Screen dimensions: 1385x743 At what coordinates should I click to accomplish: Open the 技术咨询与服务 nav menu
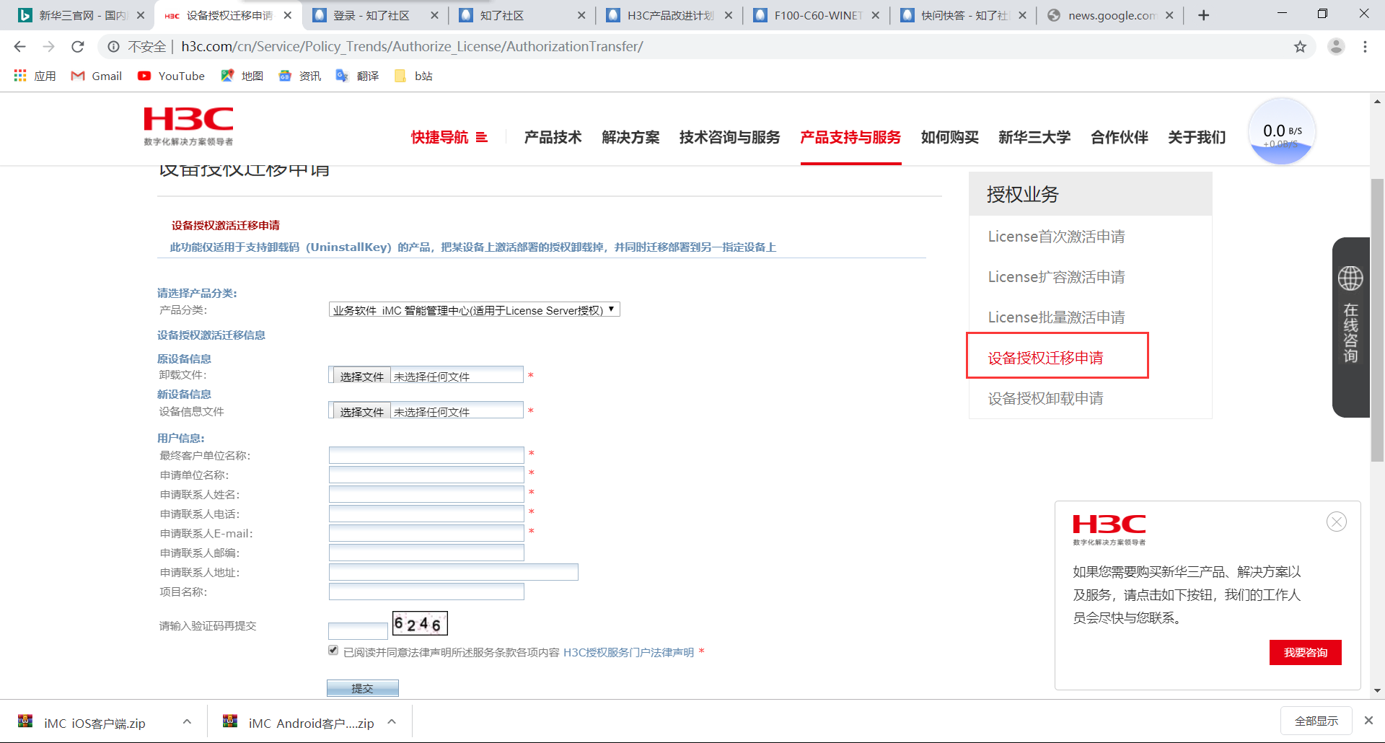pyautogui.click(x=729, y=137)
